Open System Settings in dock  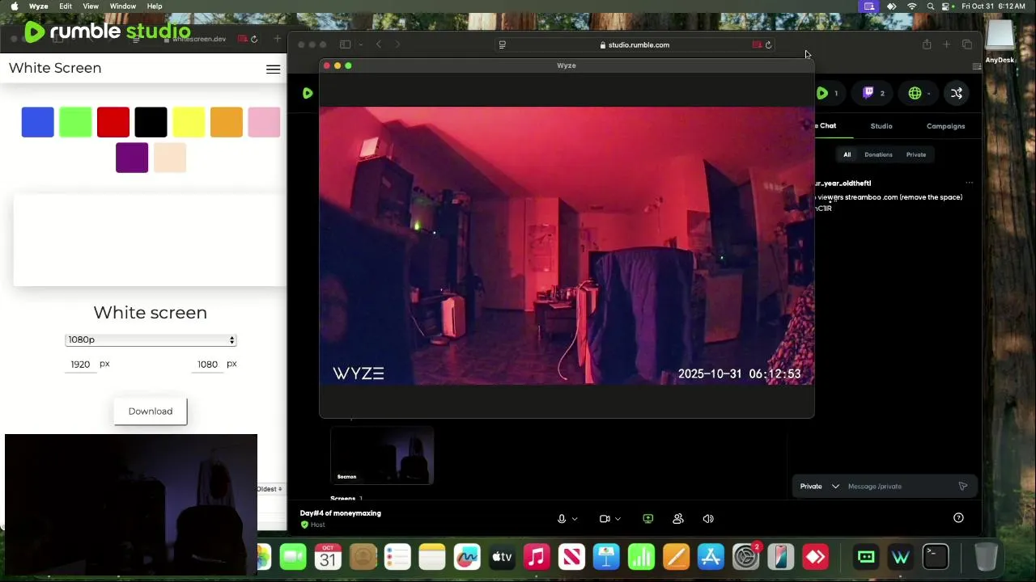tap(745, 557)
